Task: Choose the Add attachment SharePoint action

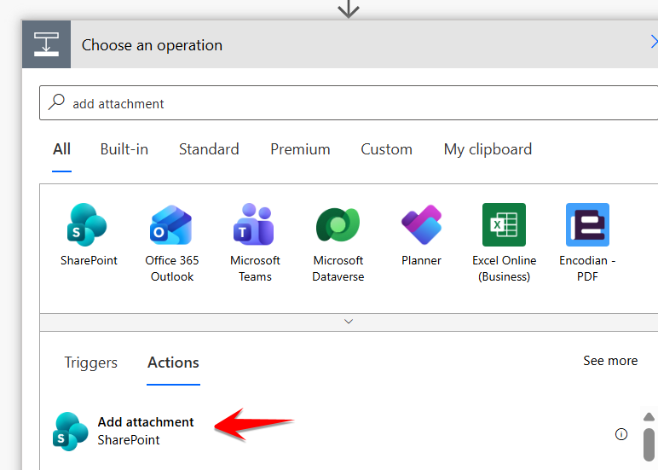Action: coord(341,432)
